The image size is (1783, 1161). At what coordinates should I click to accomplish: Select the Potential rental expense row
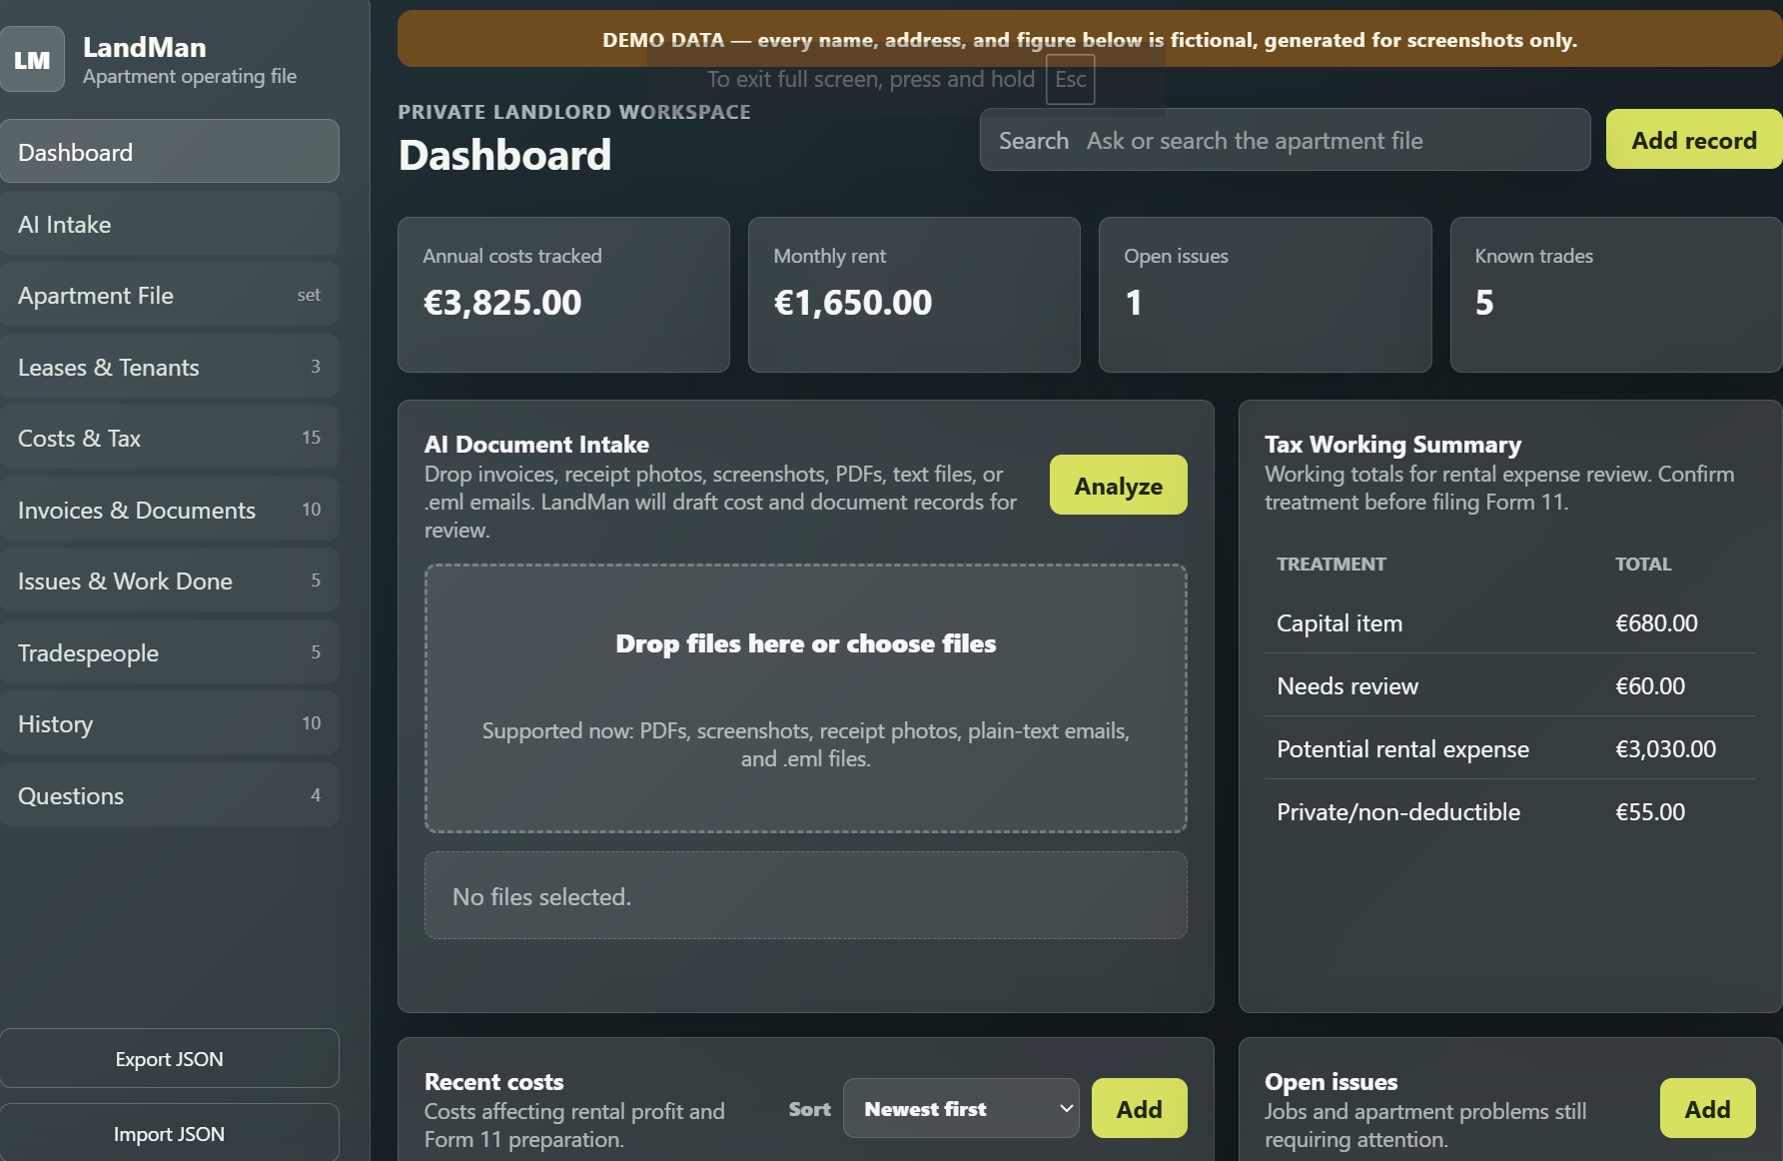pos(1509,748)
